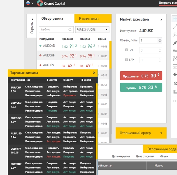Click the Grand Capital logo
Screen dimensions: 177x175
coord(51,3)
